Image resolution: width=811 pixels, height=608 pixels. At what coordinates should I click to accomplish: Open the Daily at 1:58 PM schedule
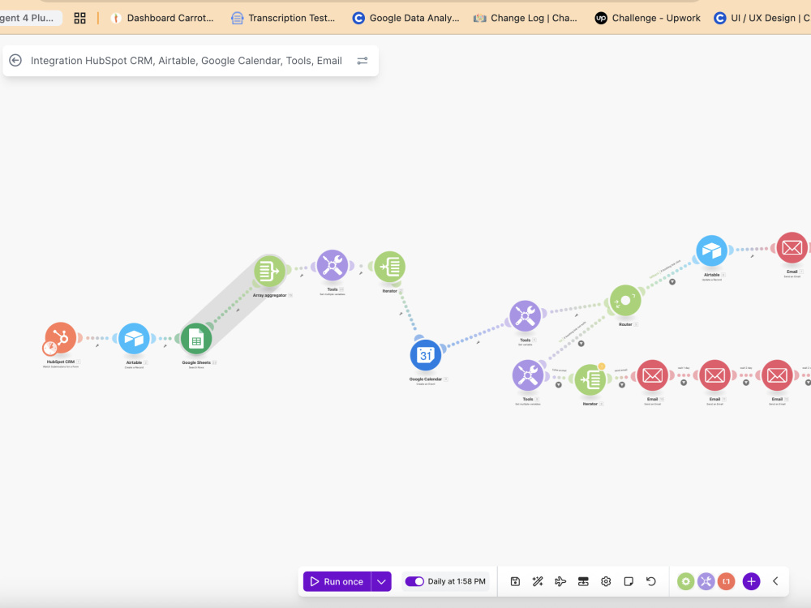click(456, 581)
